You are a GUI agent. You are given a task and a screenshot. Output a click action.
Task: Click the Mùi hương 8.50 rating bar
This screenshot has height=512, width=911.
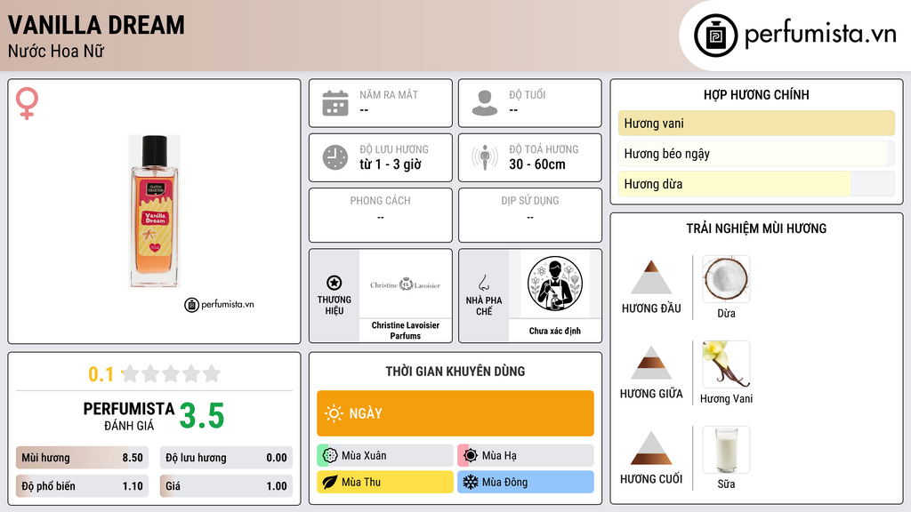point(82,458)
